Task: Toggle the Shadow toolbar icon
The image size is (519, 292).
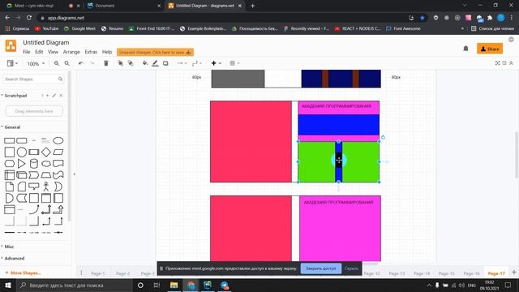Action: tap(165, 63)
